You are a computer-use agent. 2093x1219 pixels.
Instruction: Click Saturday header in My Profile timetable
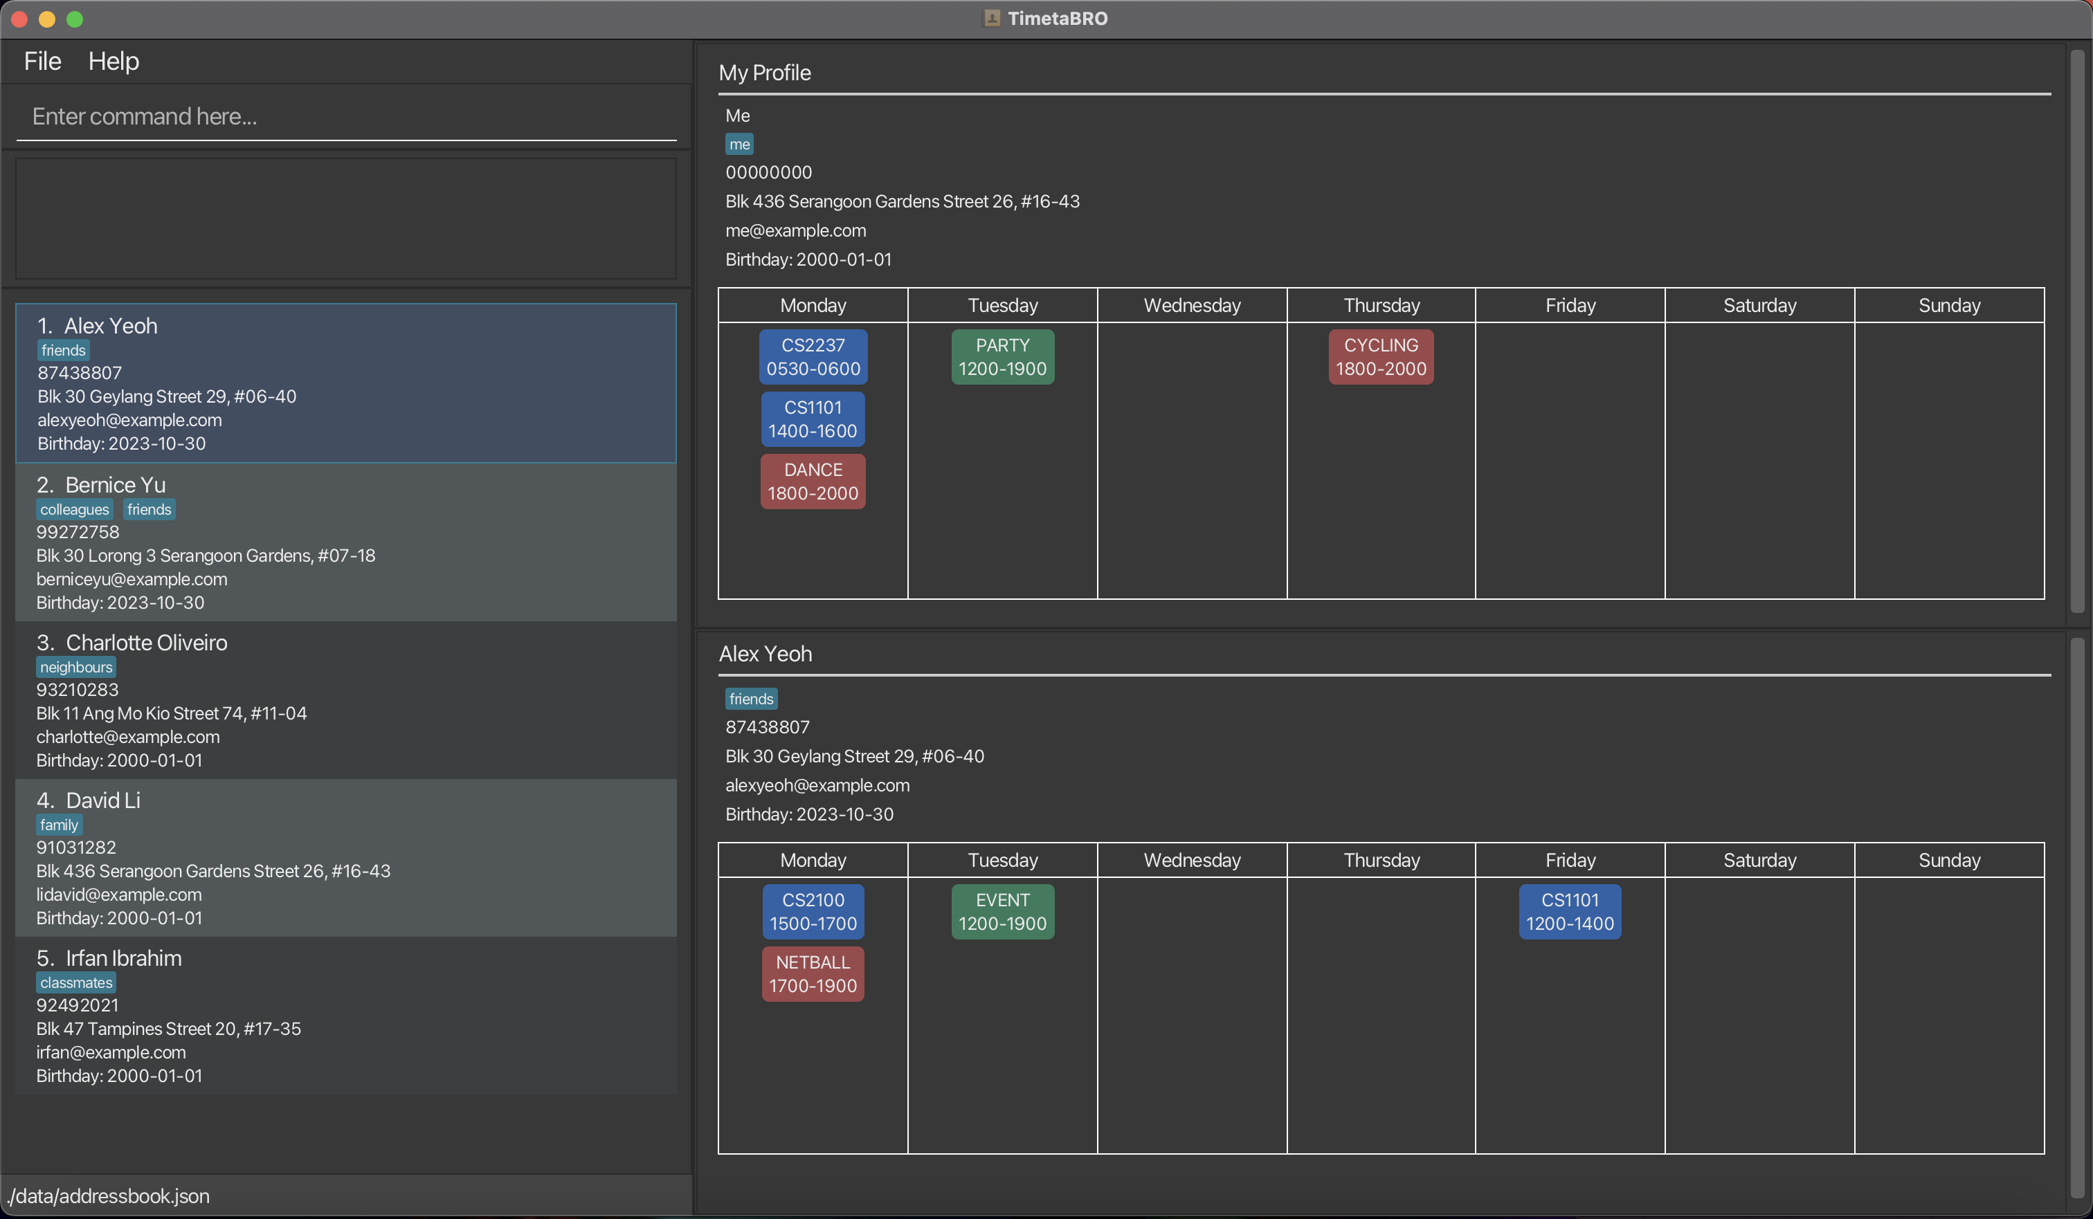tap(1760, 306)
